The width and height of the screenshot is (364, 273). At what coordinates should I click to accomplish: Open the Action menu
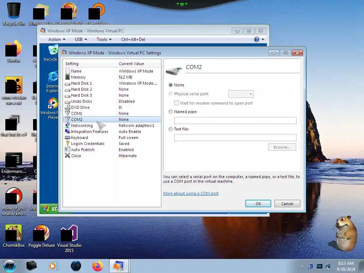[57, 39]
